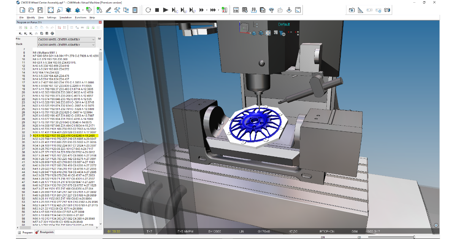456x239 pixels.
Task: Stop the simulation with the square button
Action: [157, 10]
